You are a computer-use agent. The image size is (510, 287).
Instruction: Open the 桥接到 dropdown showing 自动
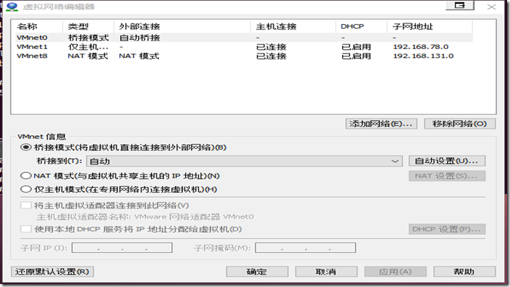245,161
